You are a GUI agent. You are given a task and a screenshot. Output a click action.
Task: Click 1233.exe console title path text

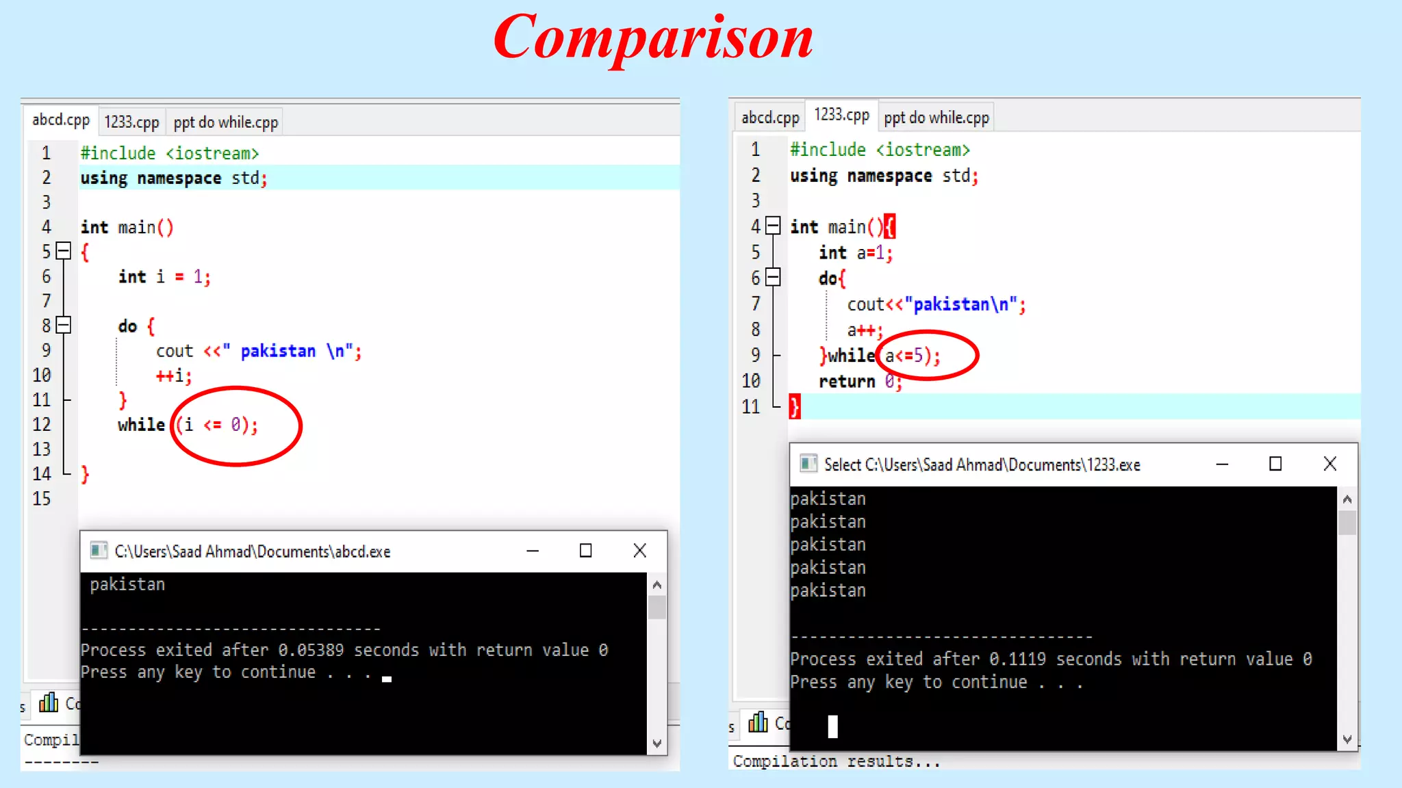point(982,464)
